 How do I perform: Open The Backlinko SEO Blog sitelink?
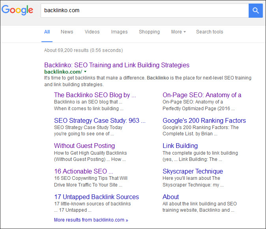tap(95, 95)
